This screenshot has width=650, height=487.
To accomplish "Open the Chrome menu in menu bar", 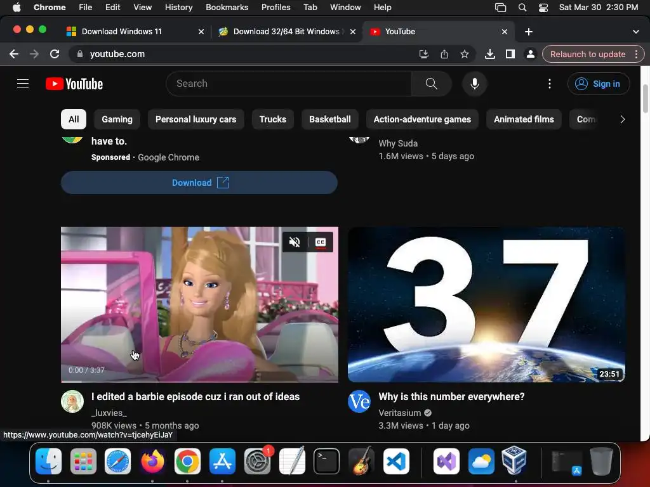I will coord(50,8).
